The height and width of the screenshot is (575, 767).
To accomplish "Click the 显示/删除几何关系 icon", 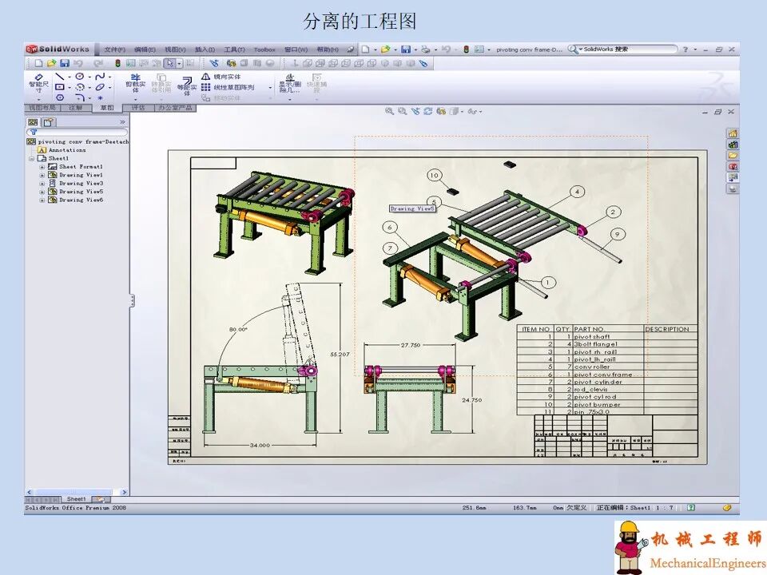I will tap(290, 80).
